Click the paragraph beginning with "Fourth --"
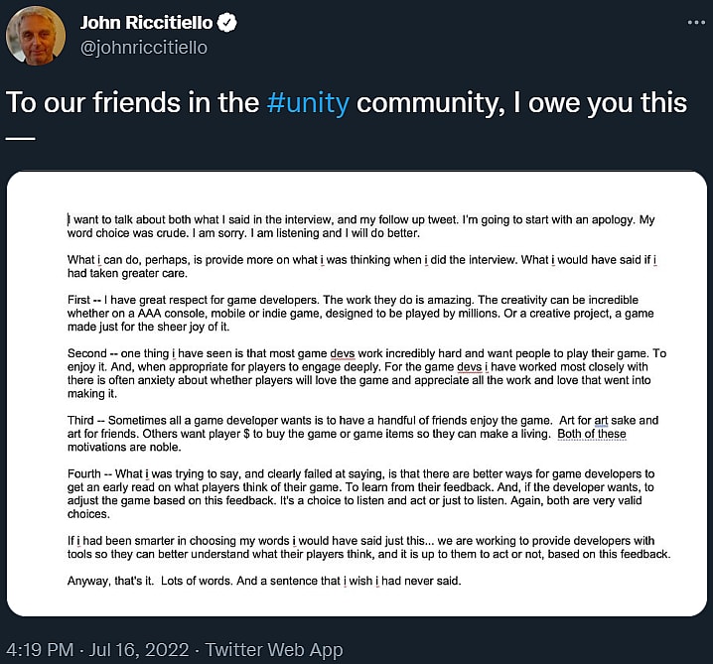Viewport: 713px width, 664px height. [357, 494]
